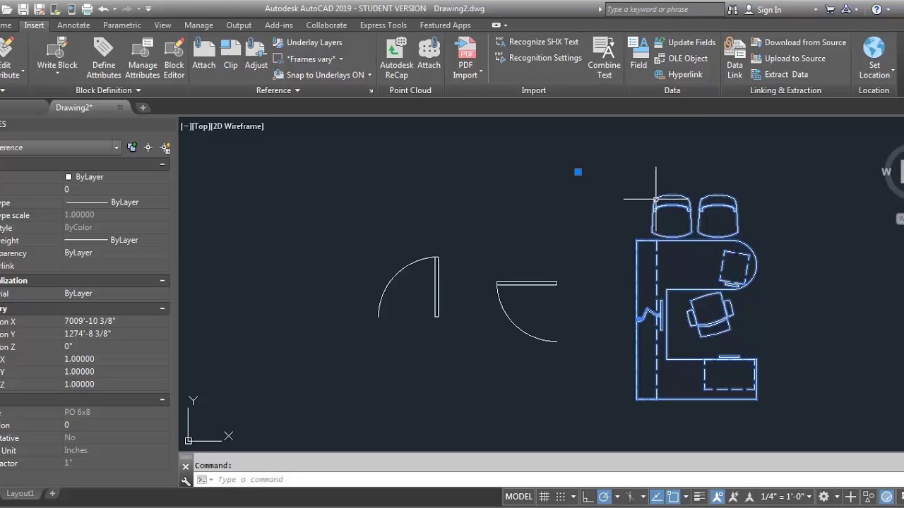Image resolution: width=904 pixels, height=508 pixels.
Task: Toggle polar tracking in status bar
Action: point(604,497)
